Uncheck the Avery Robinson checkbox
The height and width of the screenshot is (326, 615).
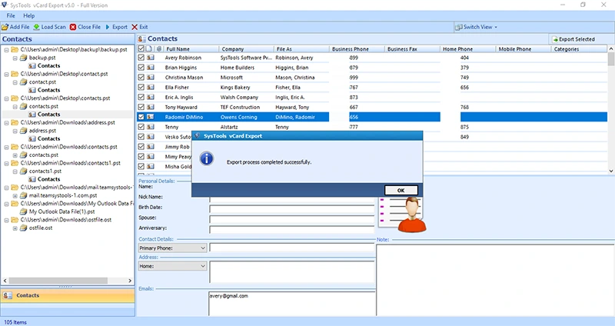pos(141,57)
